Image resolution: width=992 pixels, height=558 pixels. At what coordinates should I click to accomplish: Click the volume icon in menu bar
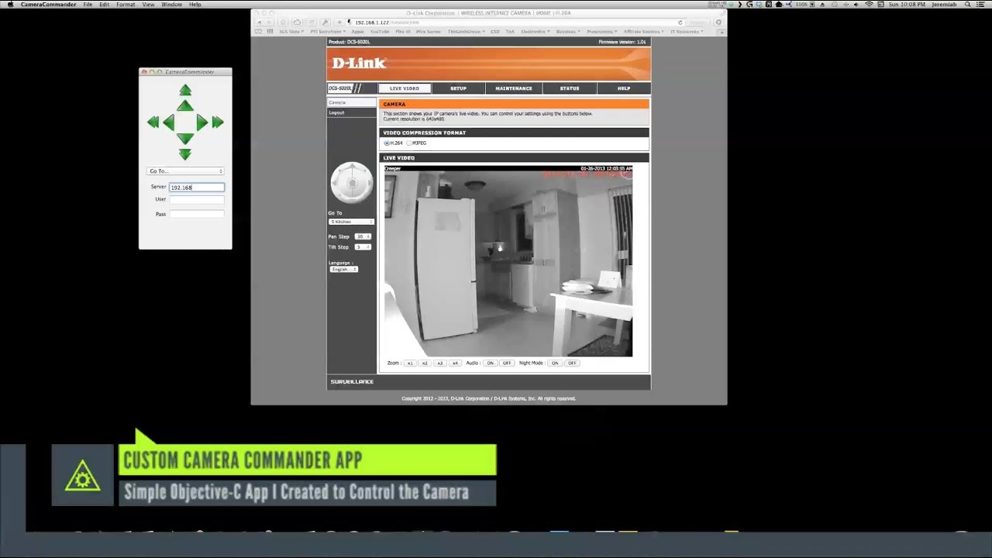856,4
